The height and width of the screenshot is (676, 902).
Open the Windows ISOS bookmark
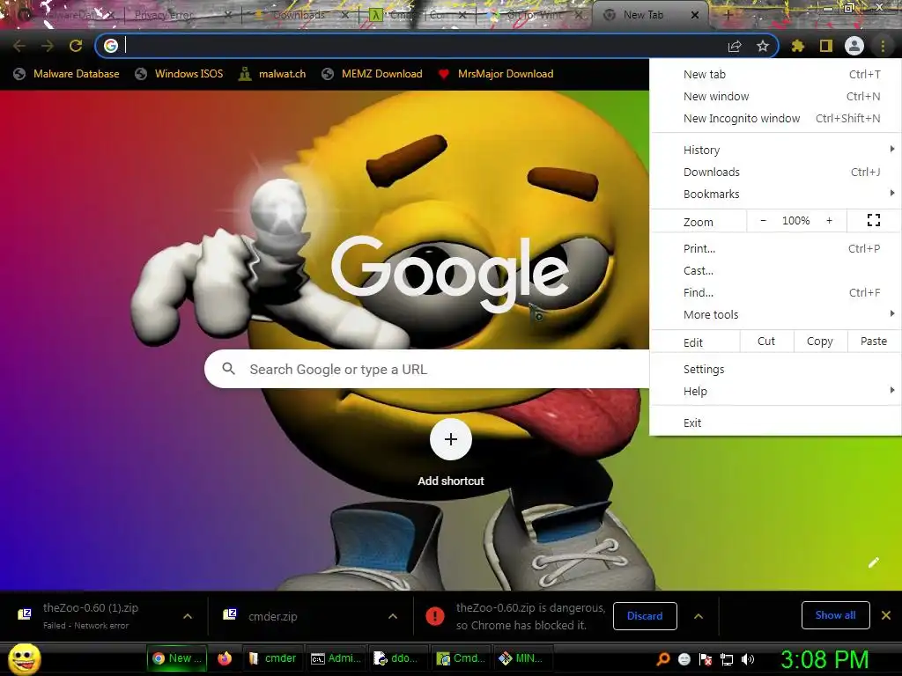179,74
